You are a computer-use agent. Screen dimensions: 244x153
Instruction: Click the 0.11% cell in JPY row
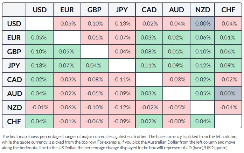pyautogui.click(x=149, y=66)
